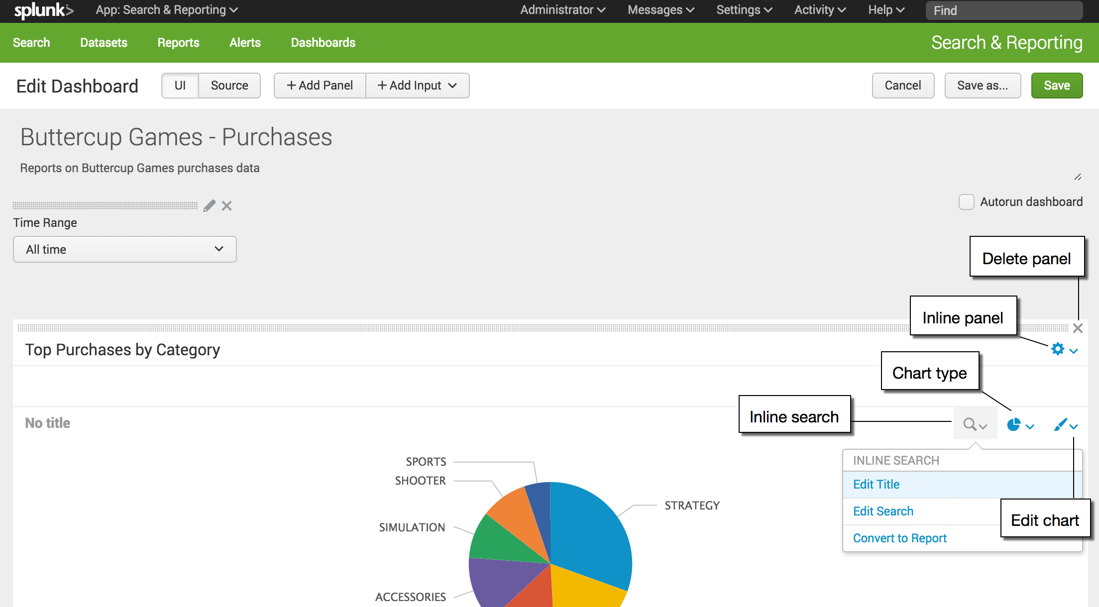Screen dimensions: 1099x607
Task: Click the ACCESSORIES chart label
Action: coord(411,597)
